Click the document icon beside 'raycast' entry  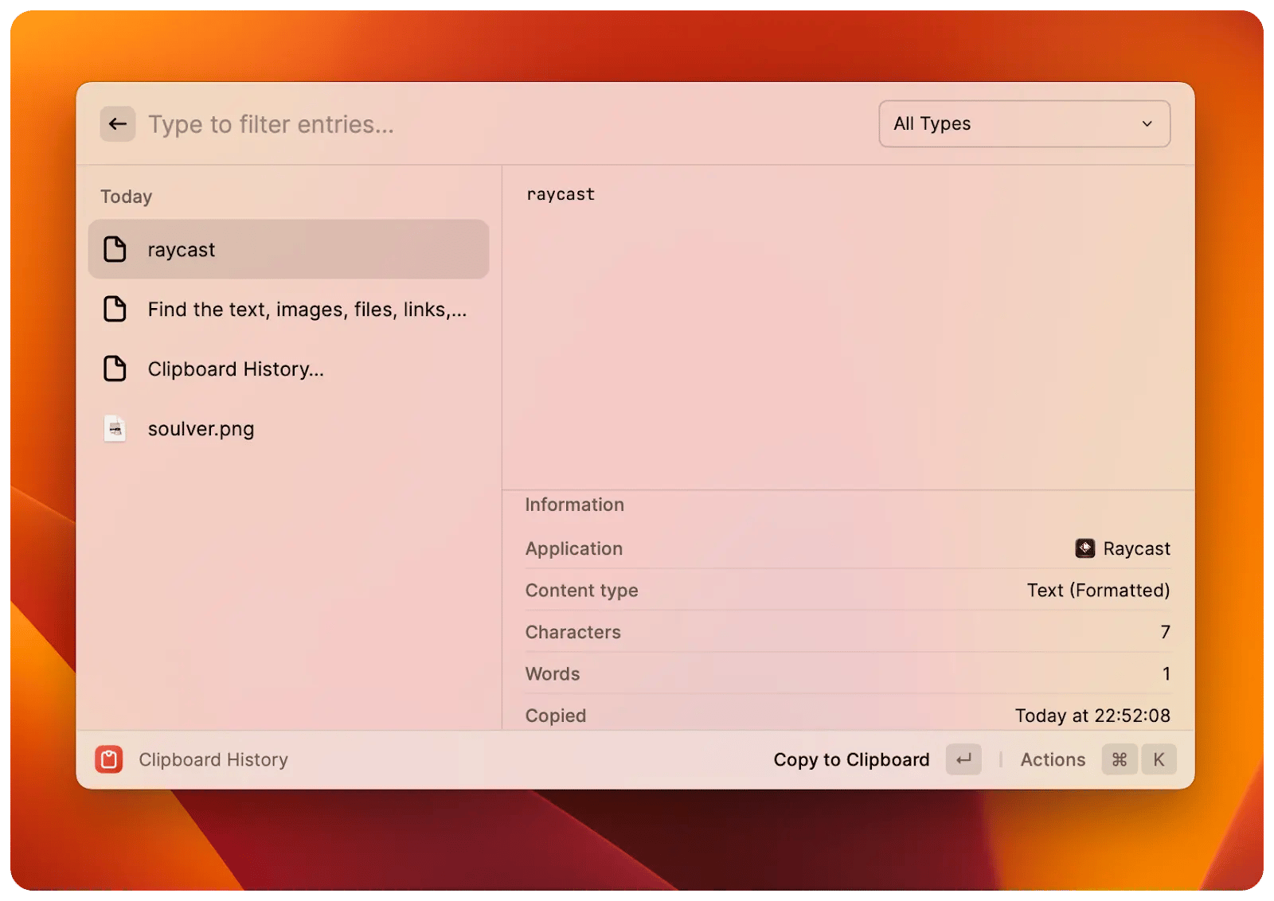click(115, 249)
